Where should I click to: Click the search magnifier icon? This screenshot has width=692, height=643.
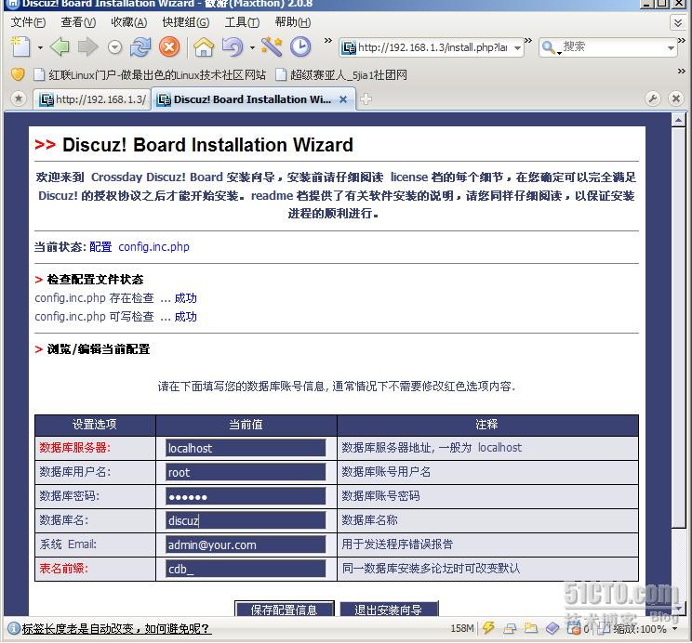click(x=549, y=47)
